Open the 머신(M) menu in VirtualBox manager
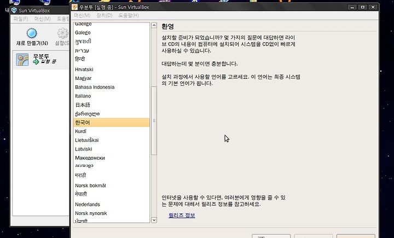This screenshot has width=394, height=238. click(43, 19)
